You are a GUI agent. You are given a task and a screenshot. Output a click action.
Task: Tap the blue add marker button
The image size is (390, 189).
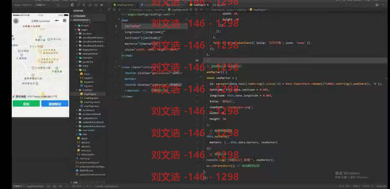55,104
